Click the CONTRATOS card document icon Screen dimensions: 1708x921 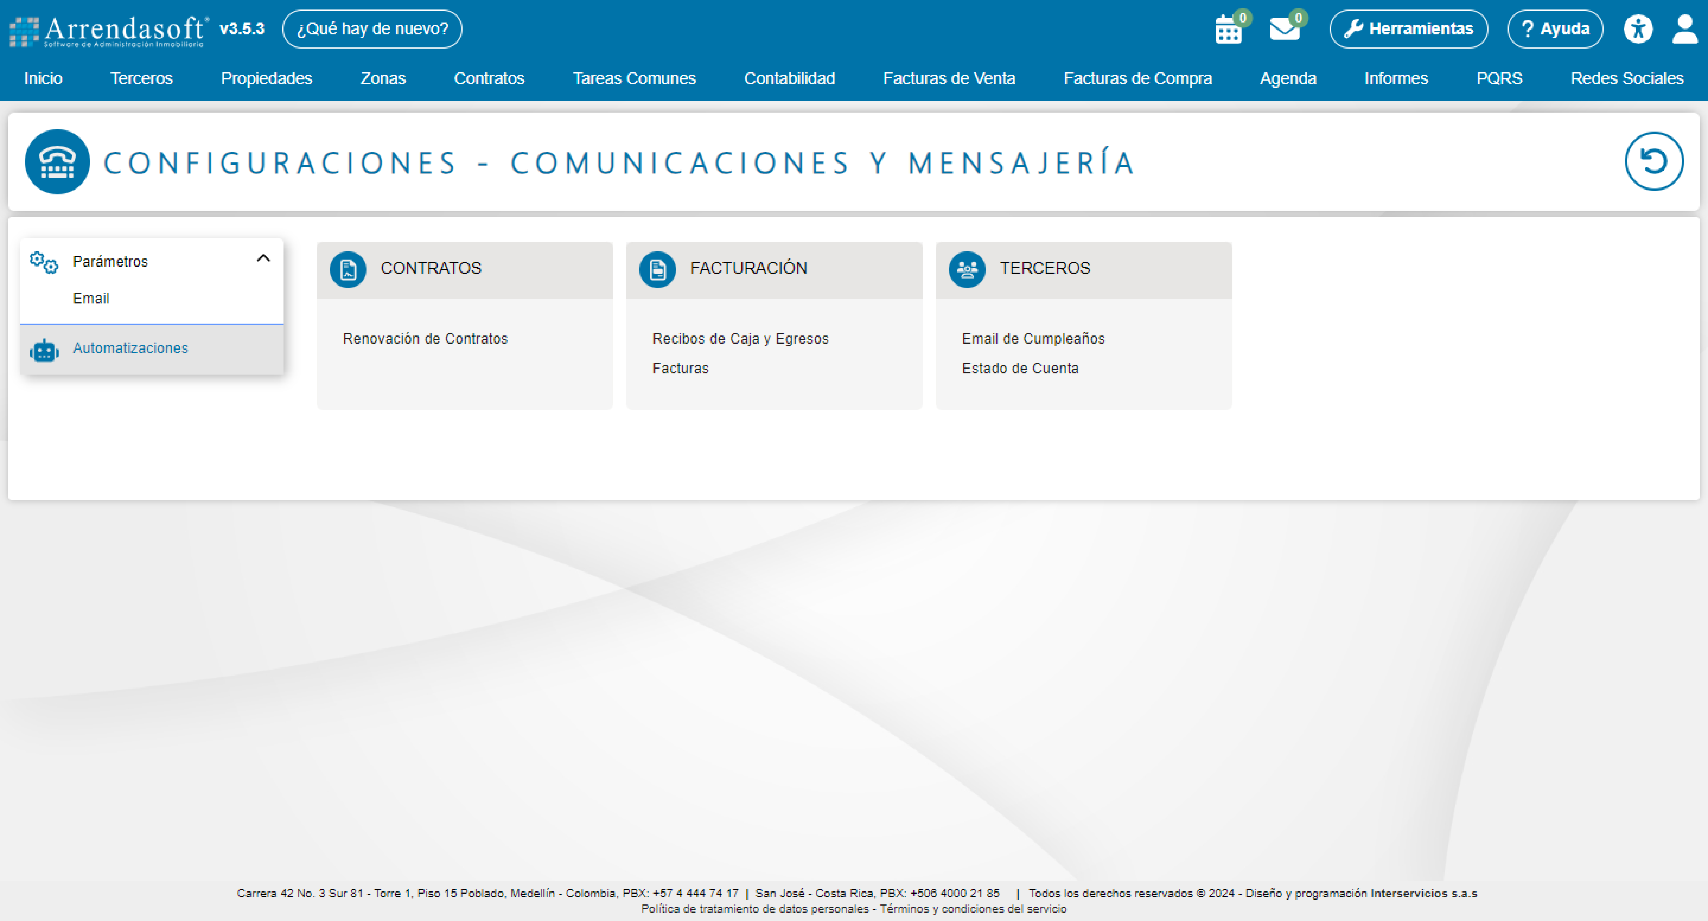click(x=348, y=270)
